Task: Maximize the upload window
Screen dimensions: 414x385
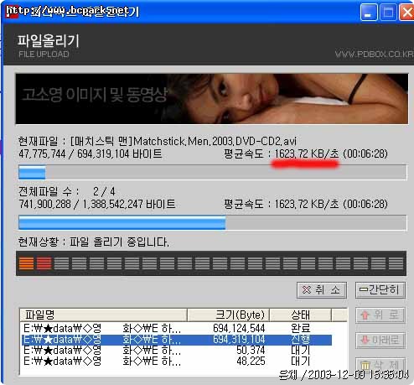Action: pyautogui.click(x=388, y=13)
